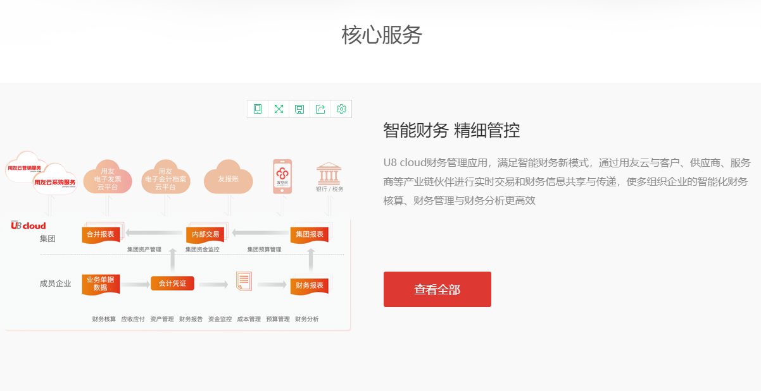Screen dimensions: 761x391
Task: Click the green floppy disk save icon
Action: point(299,109)
